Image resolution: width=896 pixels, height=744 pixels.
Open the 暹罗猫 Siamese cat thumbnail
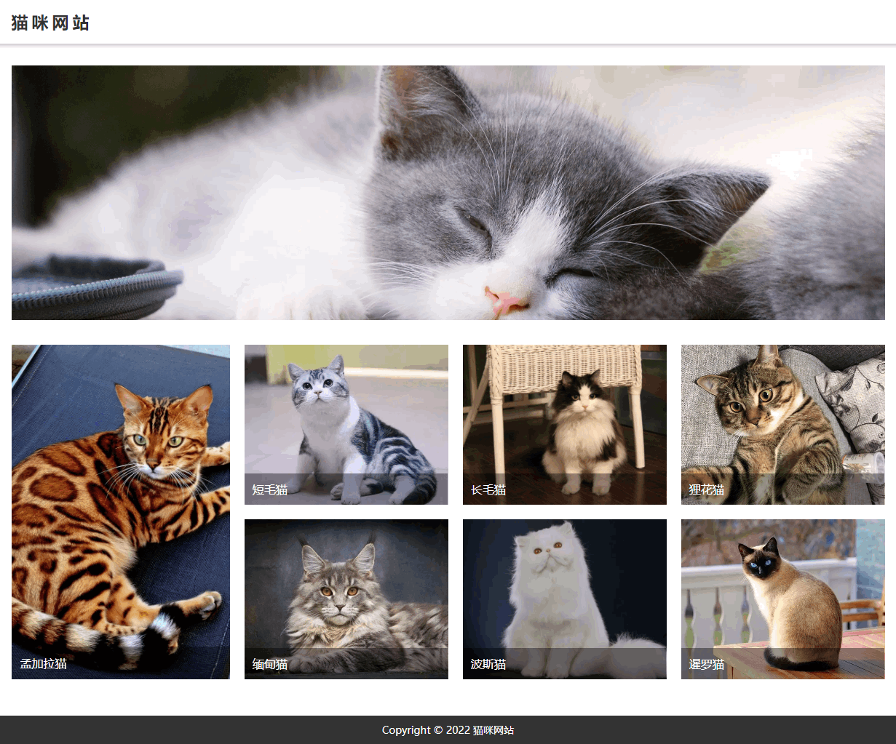pos(783,599)
